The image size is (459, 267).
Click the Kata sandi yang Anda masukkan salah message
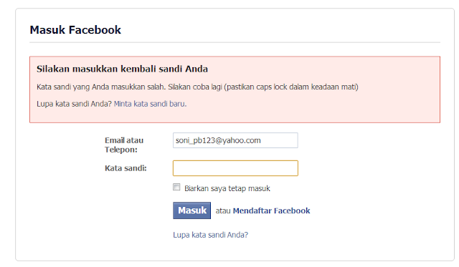(x=197, y=87)
